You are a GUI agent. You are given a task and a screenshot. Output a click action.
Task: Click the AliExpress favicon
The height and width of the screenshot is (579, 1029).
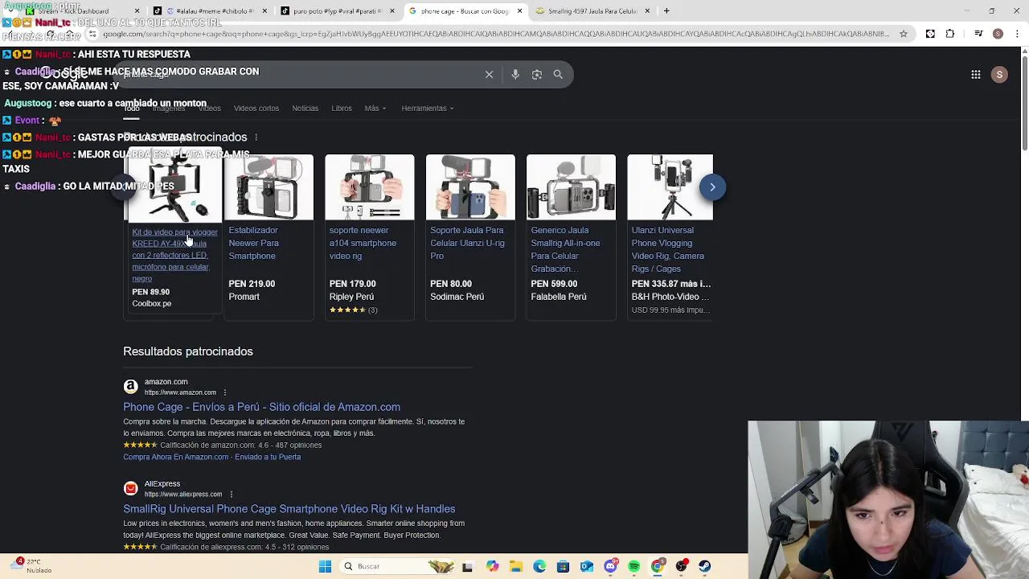[130, 488]
